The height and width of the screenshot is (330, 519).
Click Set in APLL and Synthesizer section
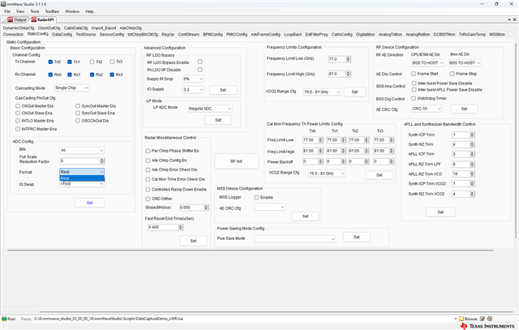click(440, 212)
